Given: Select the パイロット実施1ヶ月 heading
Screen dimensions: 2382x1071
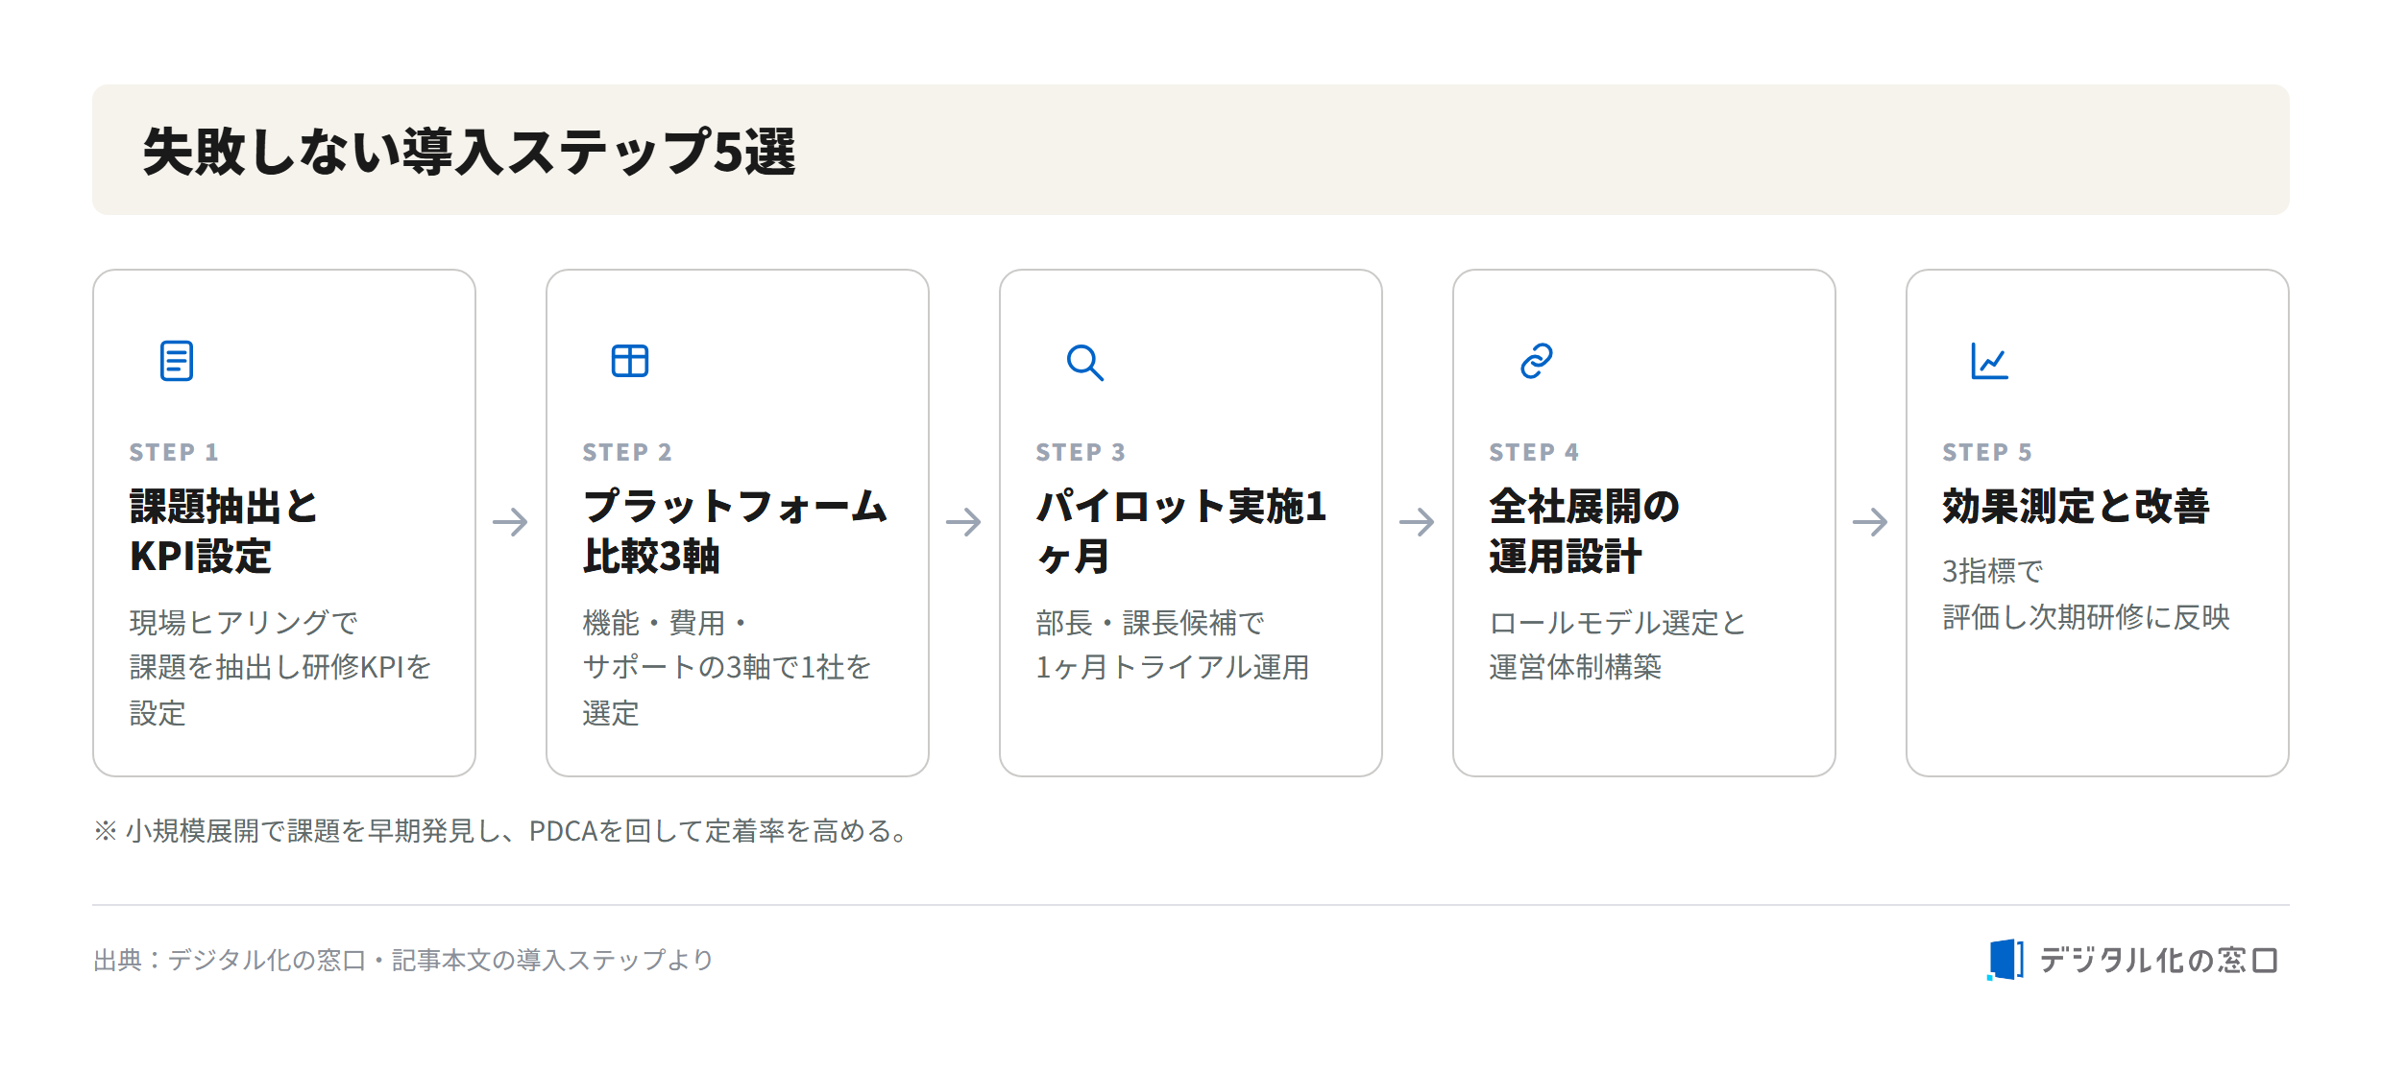Looking at the screenshot, I should [1181, 532].
